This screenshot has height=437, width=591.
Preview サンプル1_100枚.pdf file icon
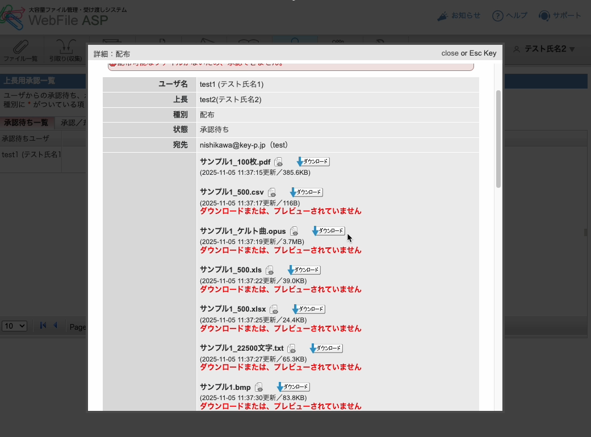(x=278, y=162)
